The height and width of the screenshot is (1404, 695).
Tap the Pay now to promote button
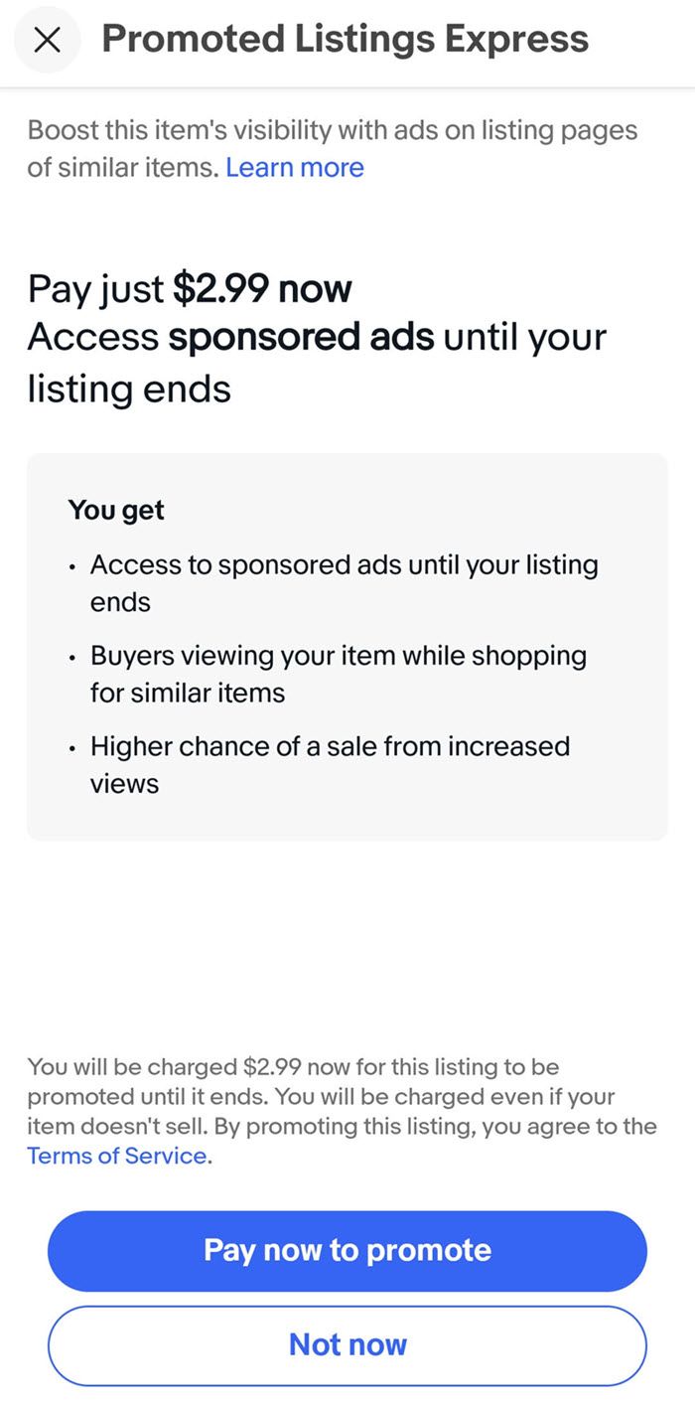pyautogui.click(x=347, y=1250)
